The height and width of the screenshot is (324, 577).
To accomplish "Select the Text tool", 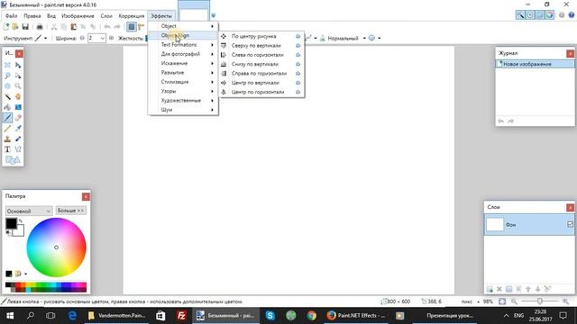I will tap(7, 149).
